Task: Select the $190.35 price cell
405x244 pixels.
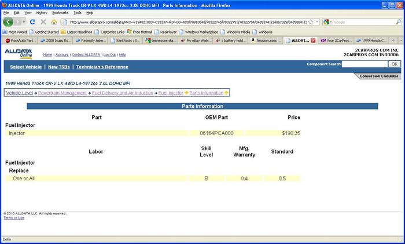Action: click(273, 133)
